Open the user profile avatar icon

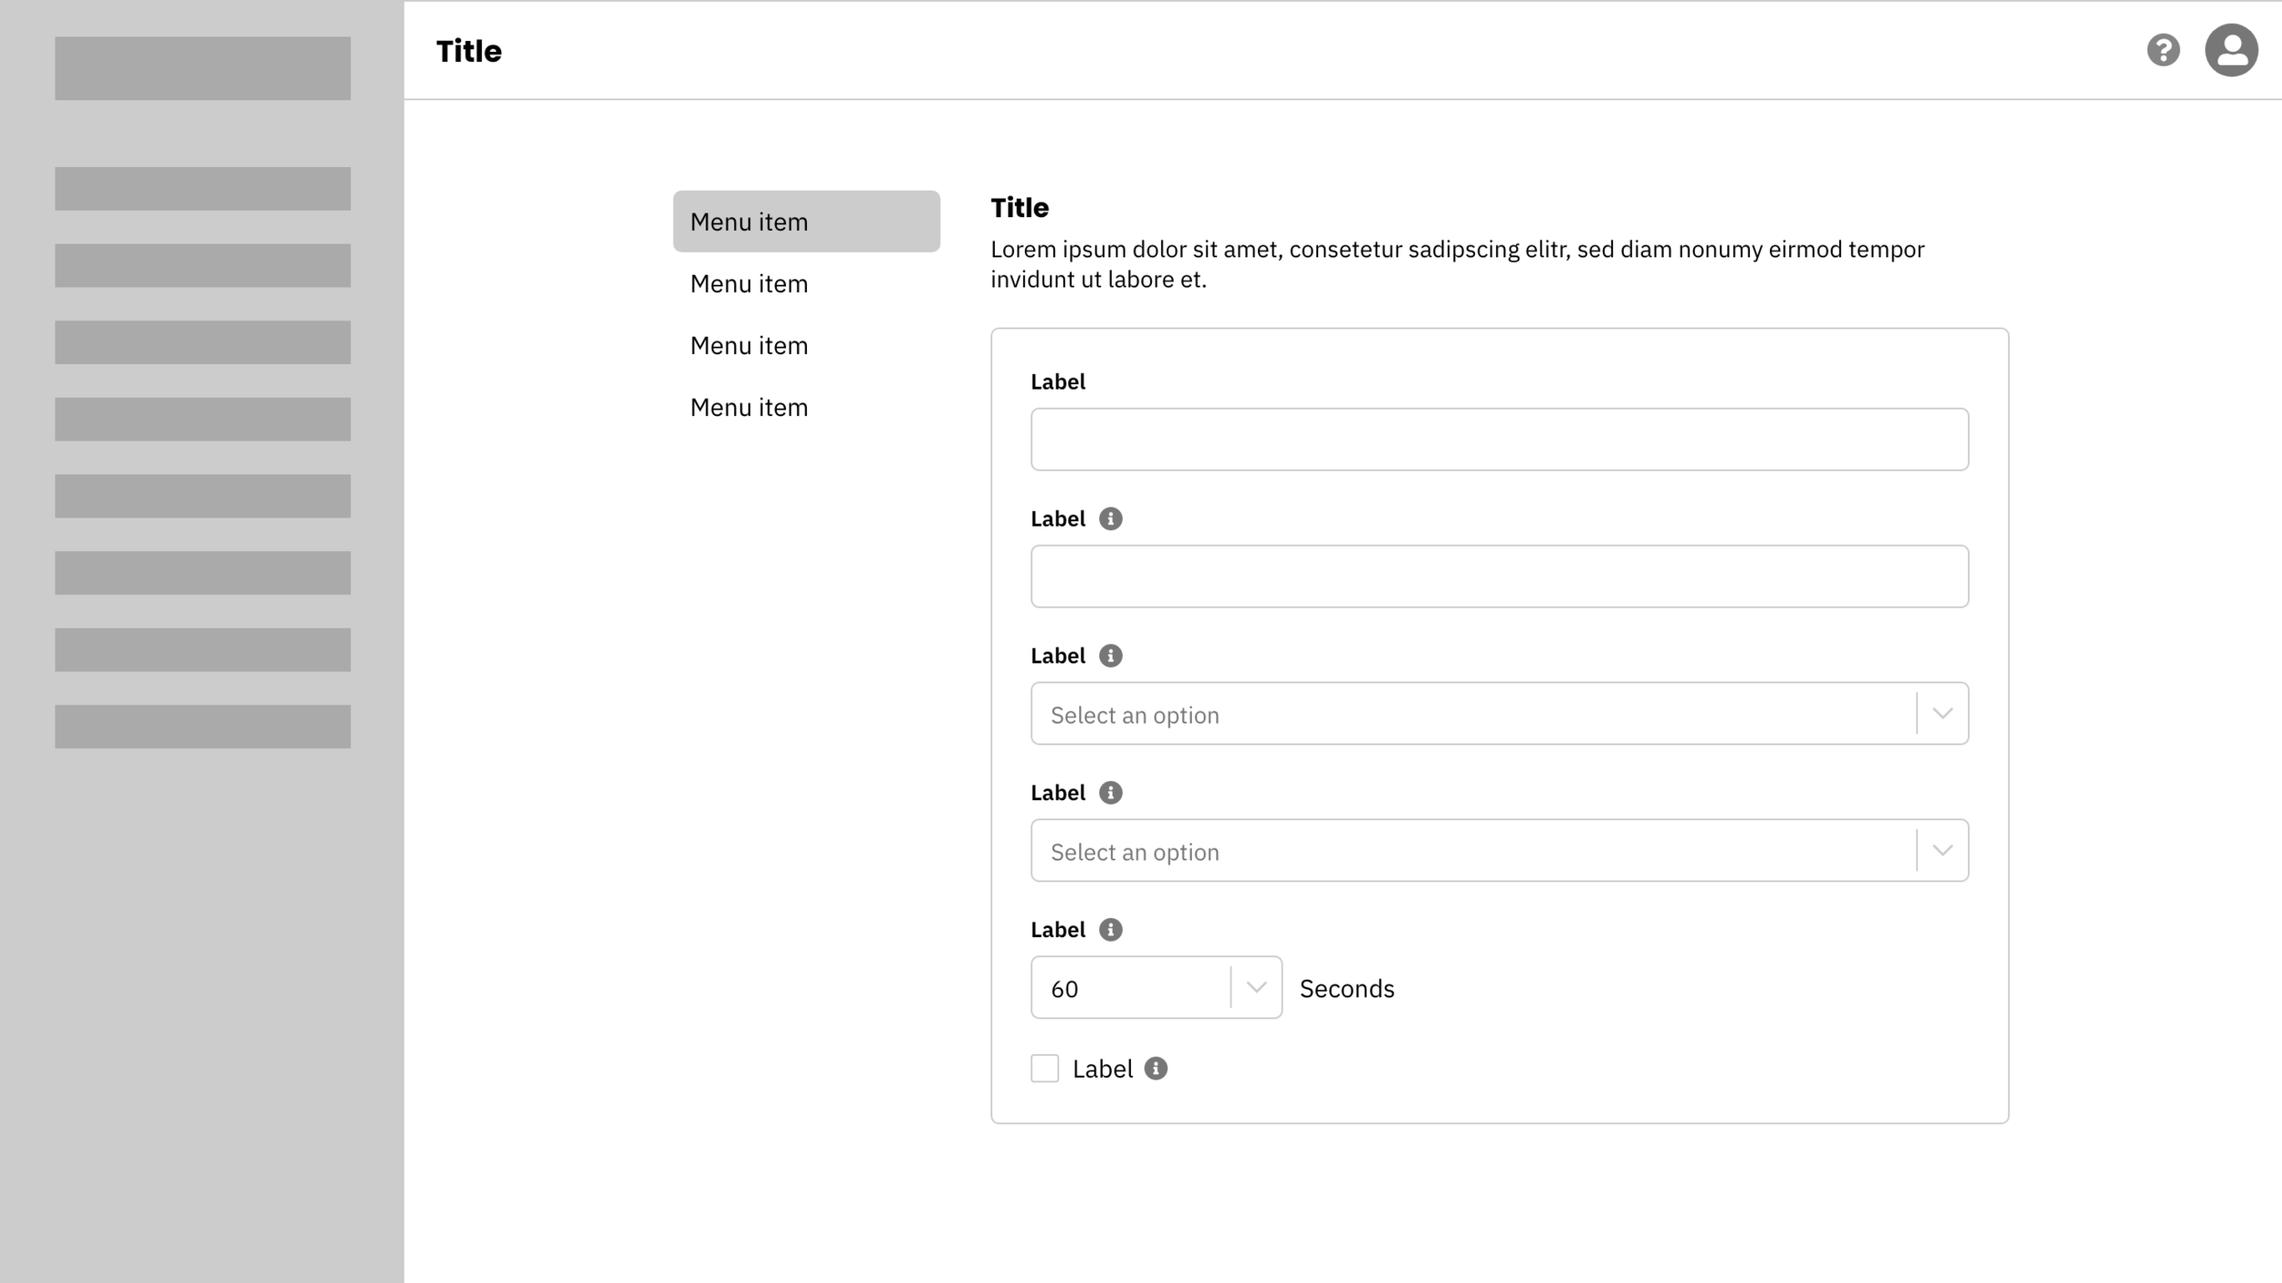[x=2231, y=50]
